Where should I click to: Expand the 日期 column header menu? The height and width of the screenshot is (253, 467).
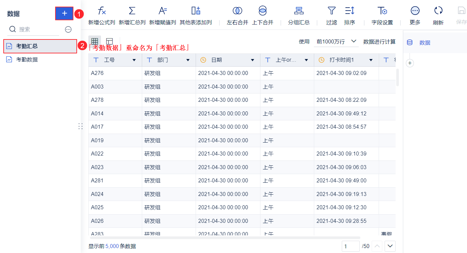pyautogui.click(x=252, y=60)
